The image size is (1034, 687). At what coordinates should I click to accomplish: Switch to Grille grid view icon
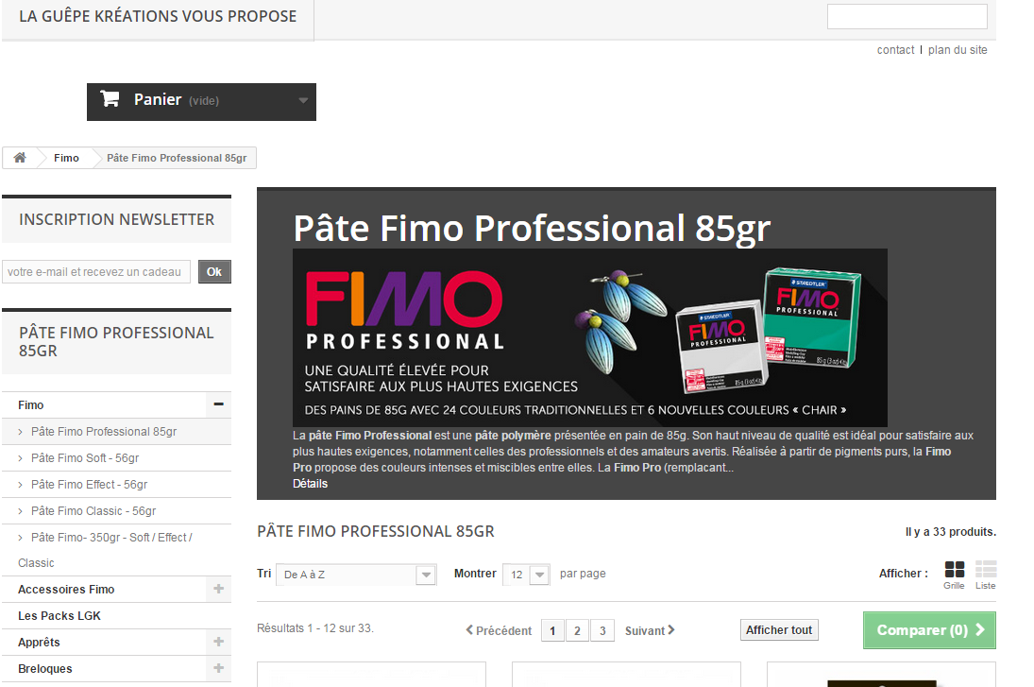pos(955,569)
